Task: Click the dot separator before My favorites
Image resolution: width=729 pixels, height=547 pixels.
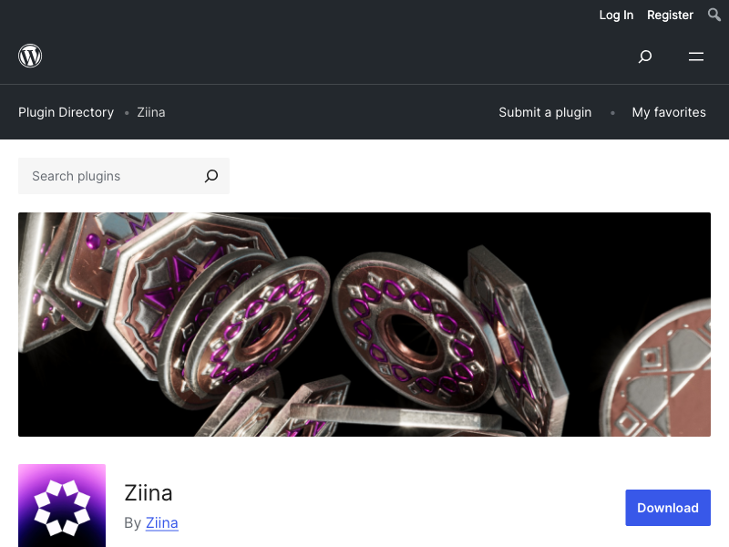Action: (612, 112)
